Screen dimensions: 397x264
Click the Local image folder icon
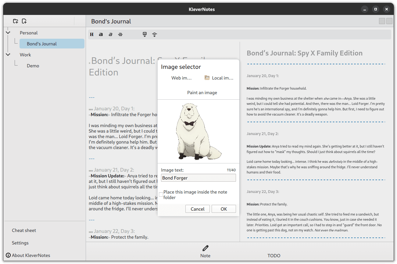tap(207, 78)
